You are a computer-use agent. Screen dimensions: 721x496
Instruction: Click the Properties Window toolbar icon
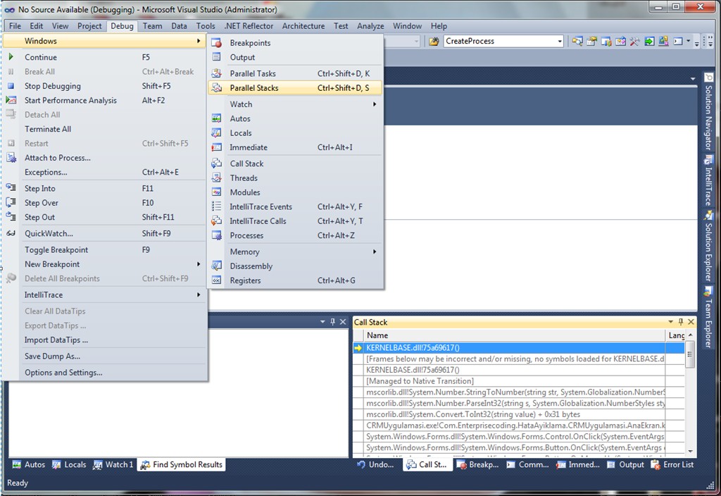tap(591, 42)
